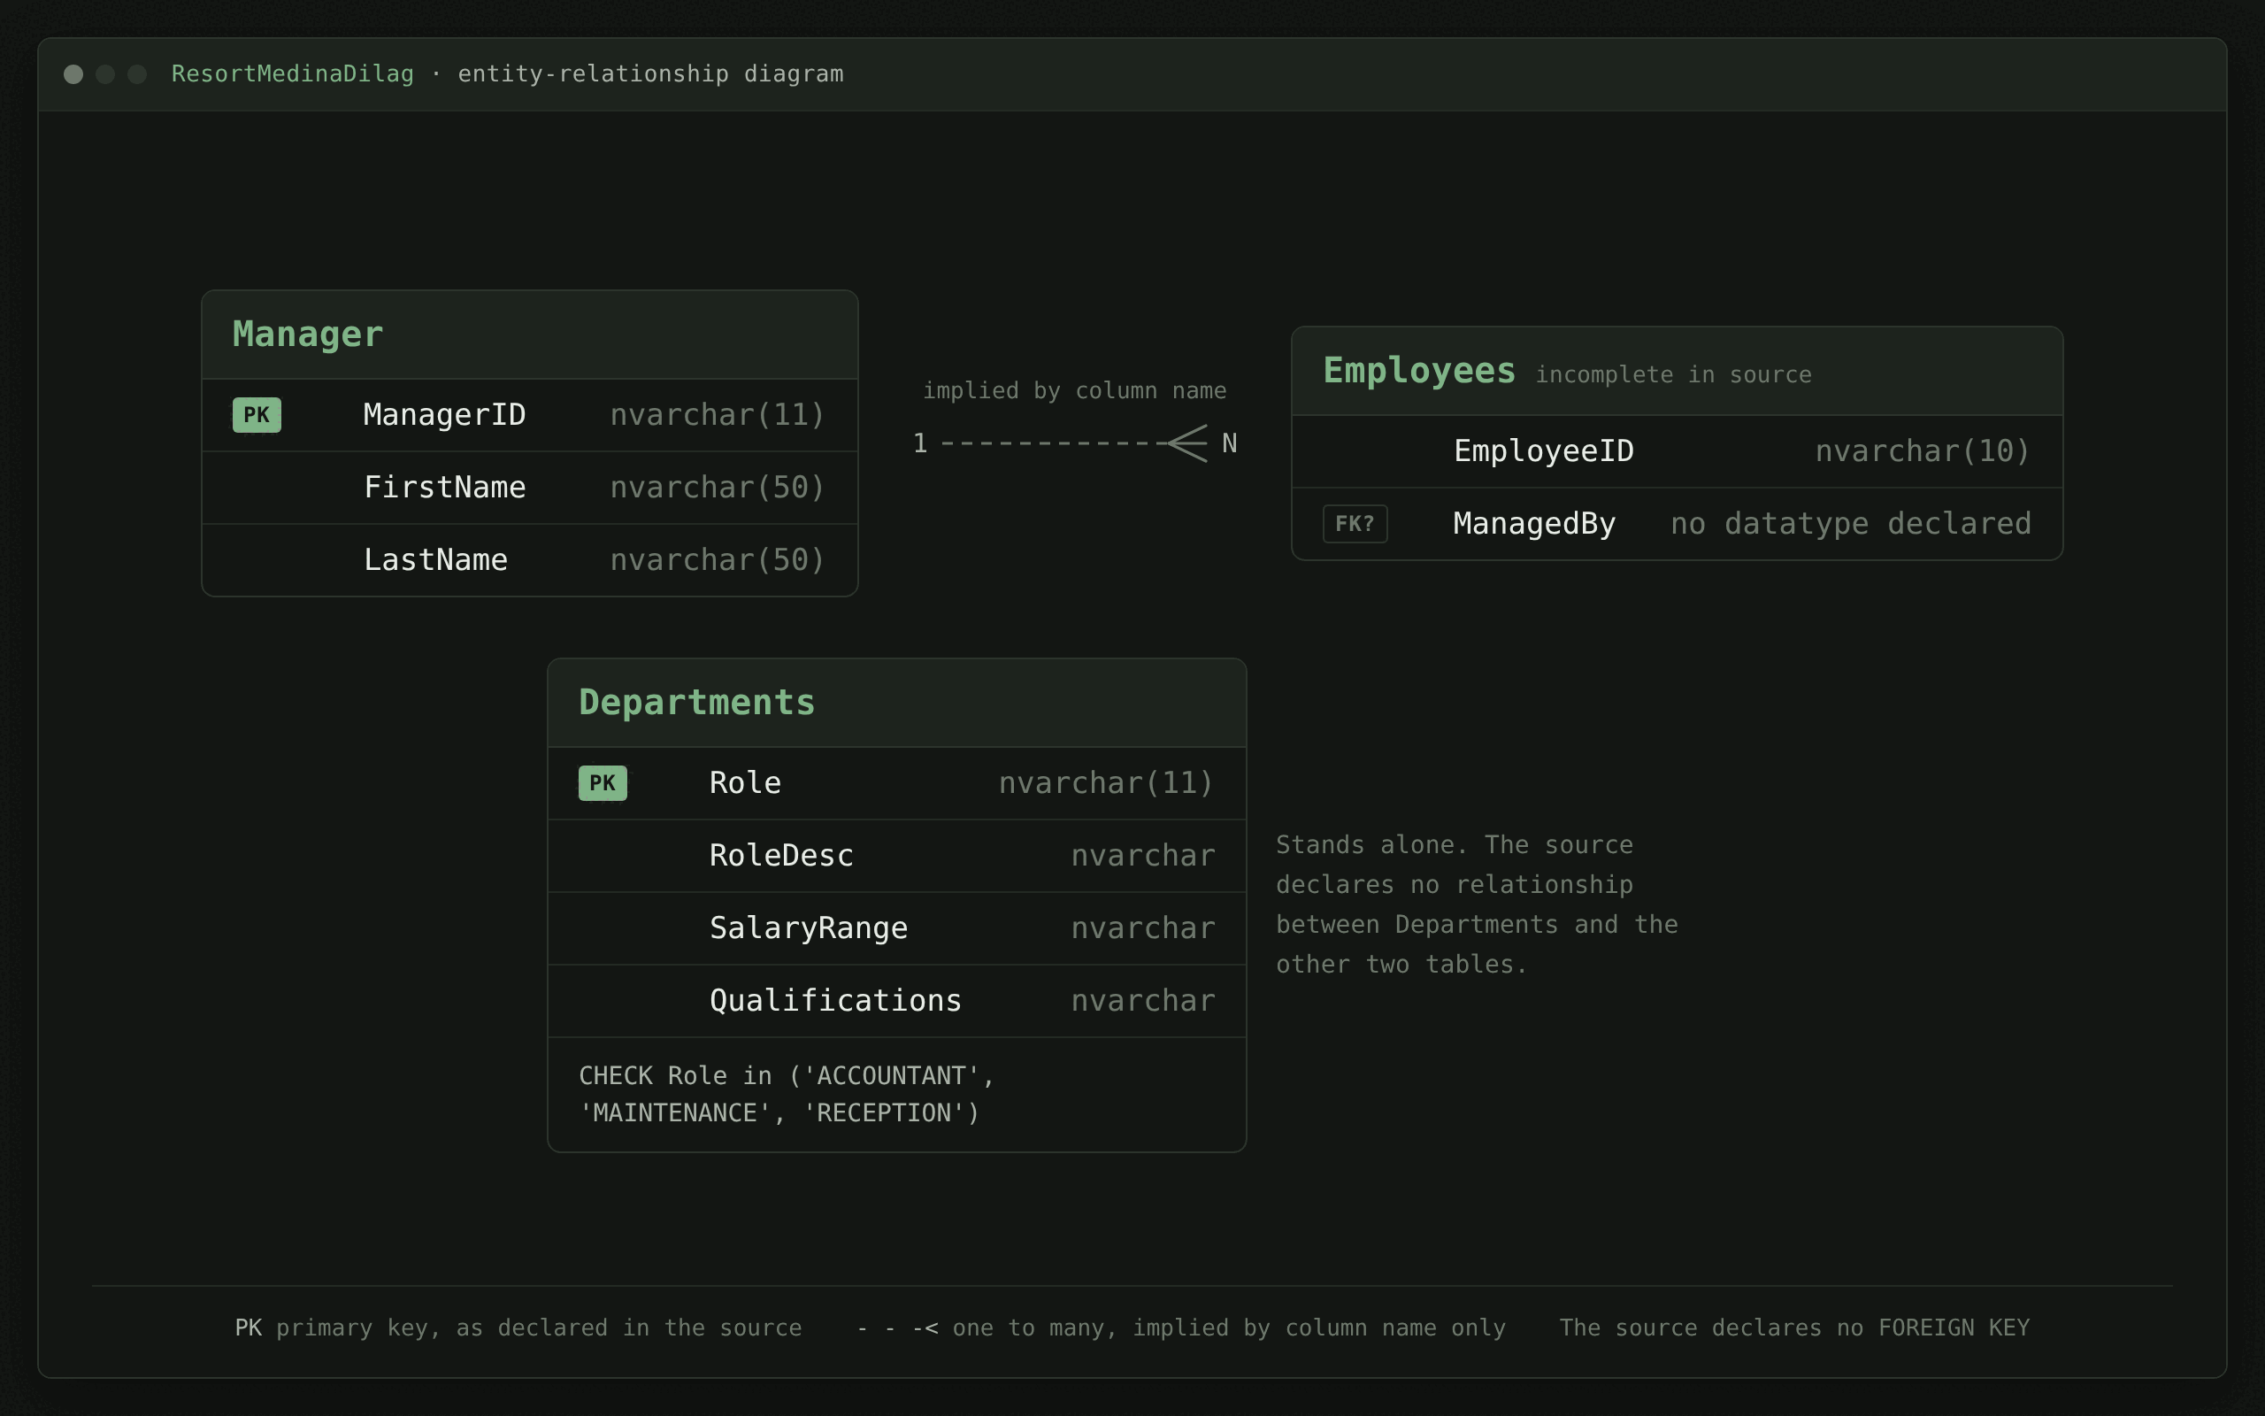2265x1416 pixels.
Task: Click the RoleDesc column name
Action: (780, 855)
